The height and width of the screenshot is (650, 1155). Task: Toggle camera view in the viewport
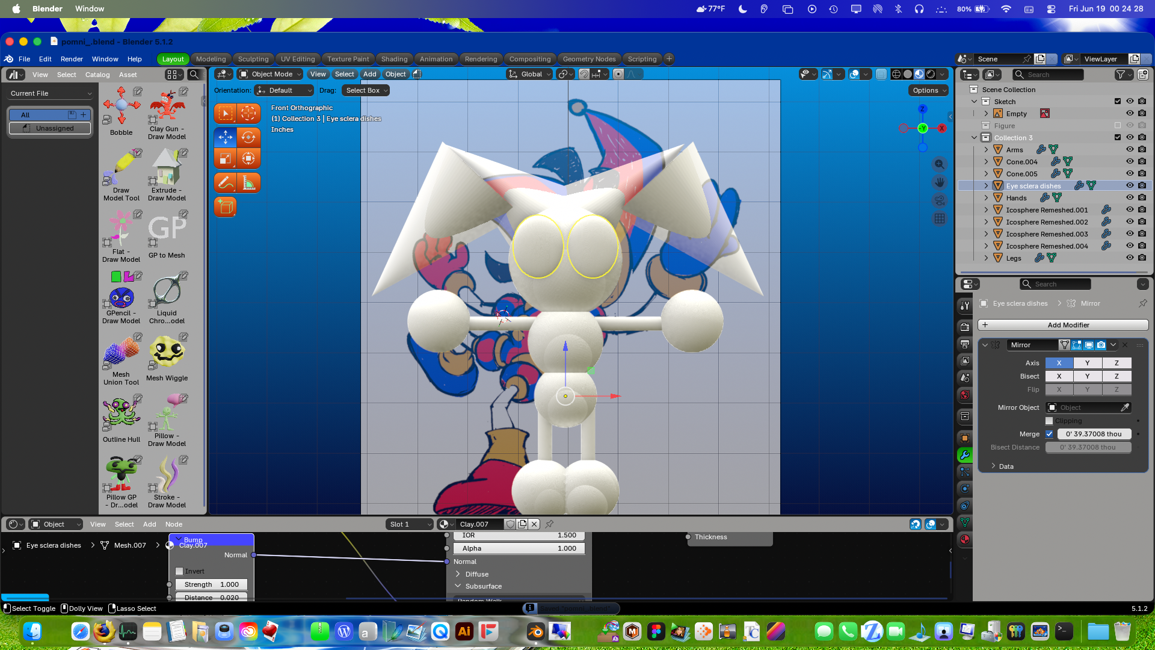[940, 200]
